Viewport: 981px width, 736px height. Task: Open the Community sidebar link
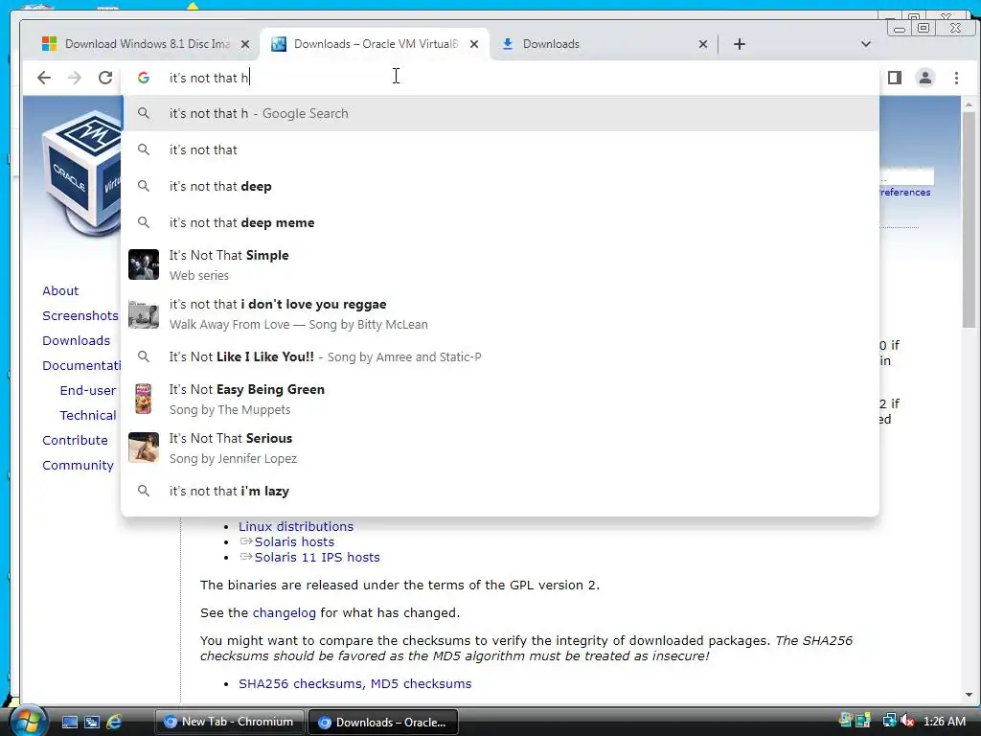click(x=78, y=465)
